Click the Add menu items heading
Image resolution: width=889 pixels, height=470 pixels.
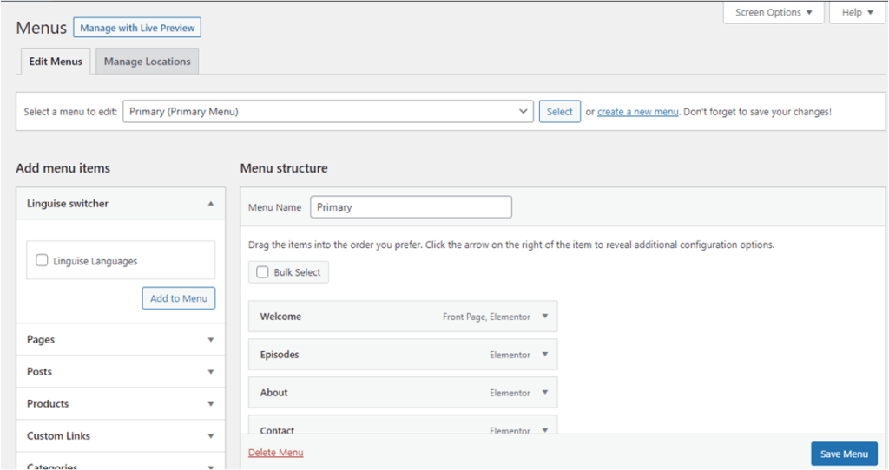coord(63,168)
